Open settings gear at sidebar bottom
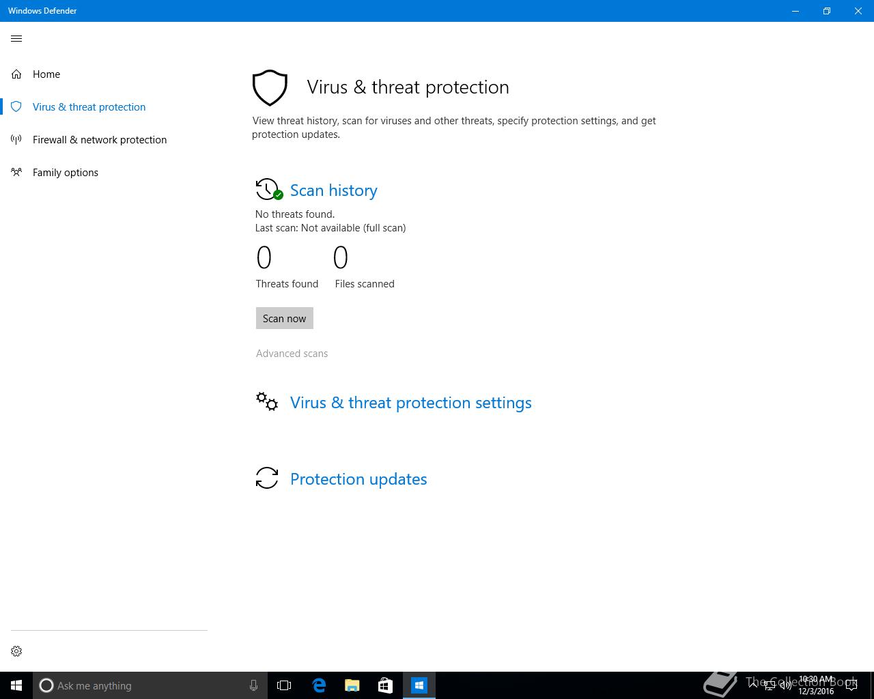 pos(16,651)
